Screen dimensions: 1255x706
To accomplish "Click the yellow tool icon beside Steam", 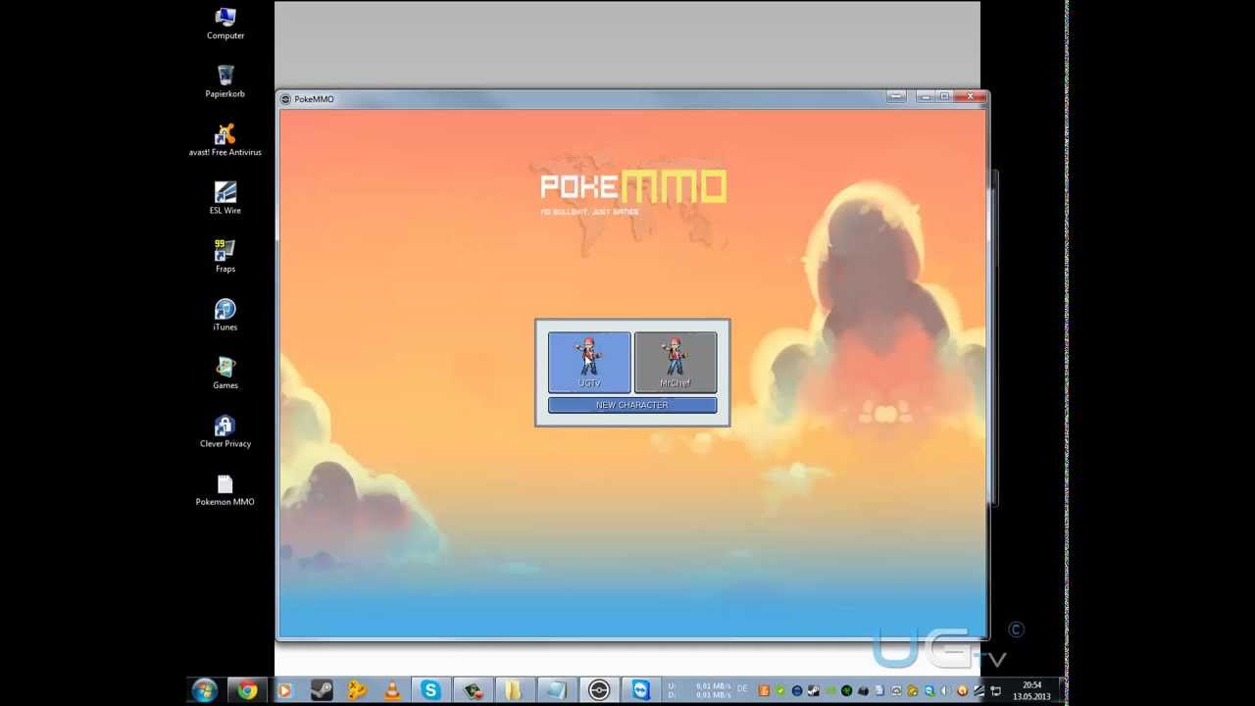I will coord(357,690).
